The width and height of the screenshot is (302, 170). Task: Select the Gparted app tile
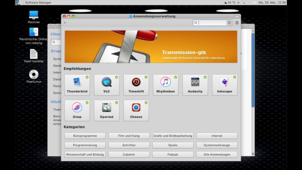coord(106,110)
